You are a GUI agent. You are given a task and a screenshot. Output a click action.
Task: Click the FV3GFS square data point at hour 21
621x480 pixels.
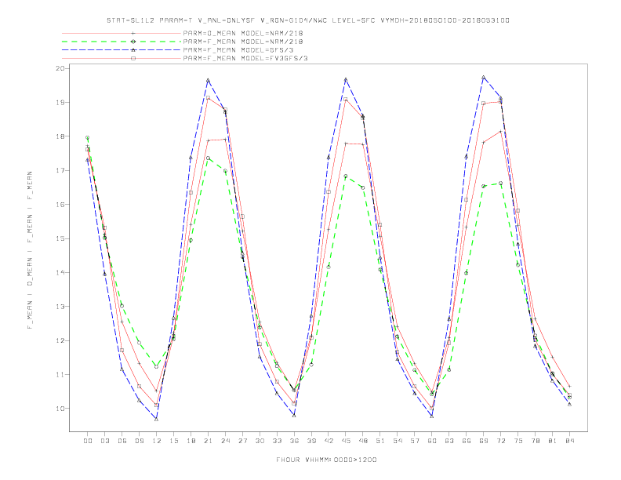[208, 98]
